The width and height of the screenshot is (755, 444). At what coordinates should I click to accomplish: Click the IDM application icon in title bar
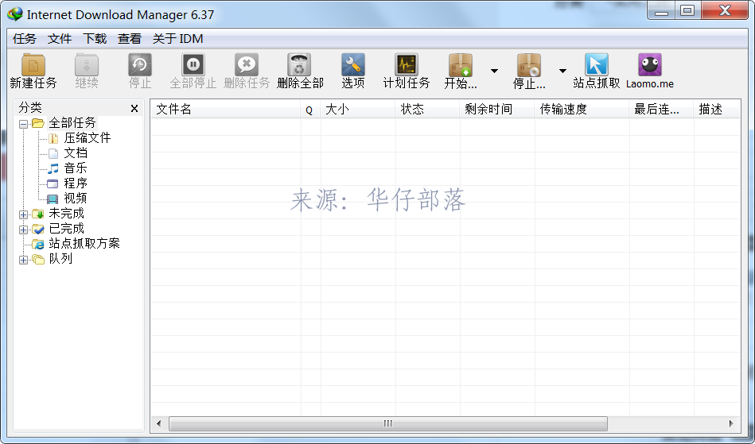pyautogui.click(x=14, y=14)
